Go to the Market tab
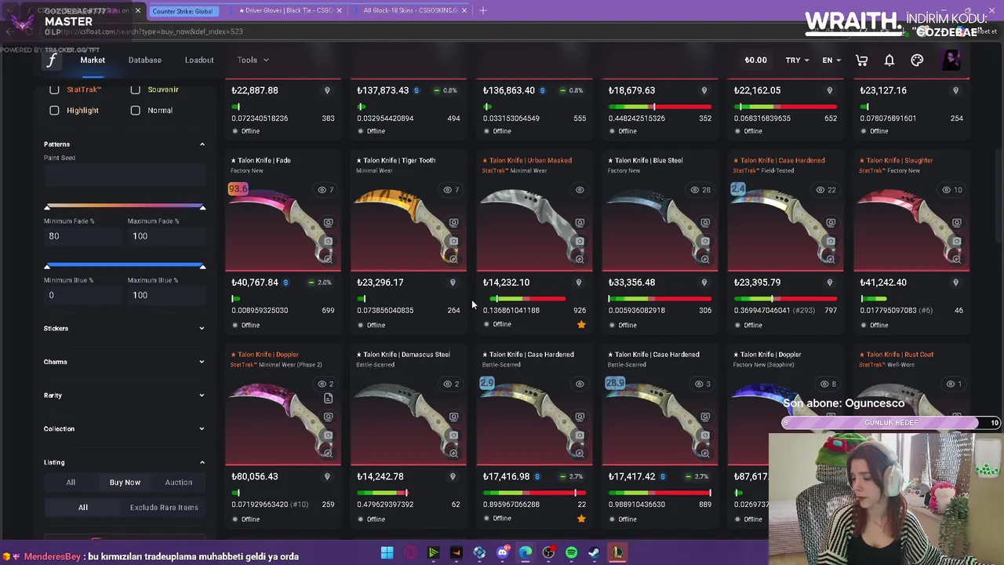1004x565 pixels. (93, 60)
